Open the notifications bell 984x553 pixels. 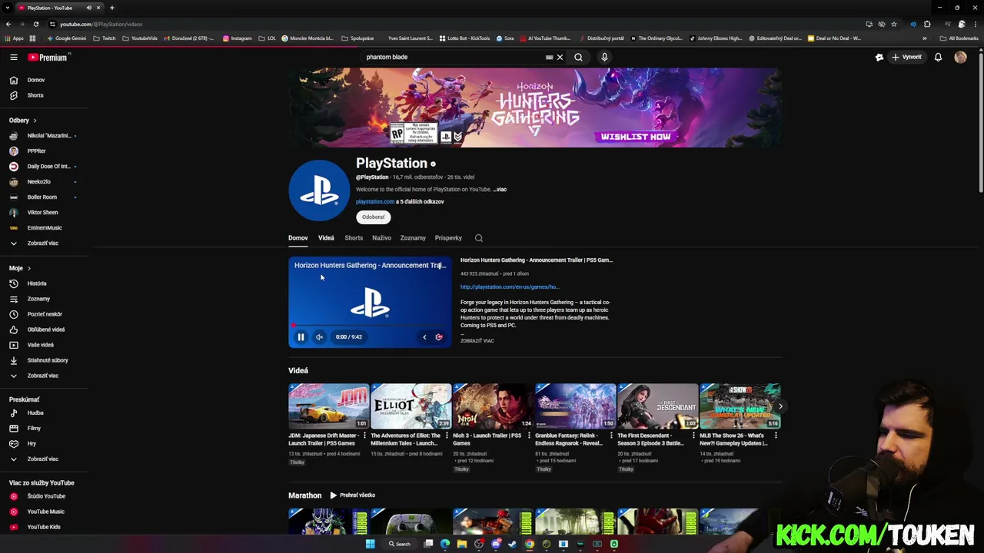(938, 57)
